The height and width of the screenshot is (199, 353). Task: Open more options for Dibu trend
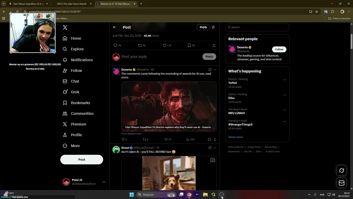285,95
